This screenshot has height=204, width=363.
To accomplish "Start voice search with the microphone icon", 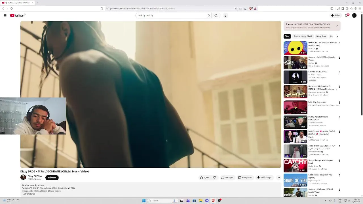I will click(225, 16).
